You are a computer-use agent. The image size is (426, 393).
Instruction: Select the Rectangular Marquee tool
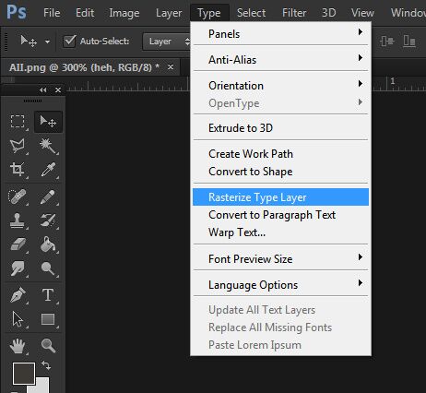tap(18, 122)
